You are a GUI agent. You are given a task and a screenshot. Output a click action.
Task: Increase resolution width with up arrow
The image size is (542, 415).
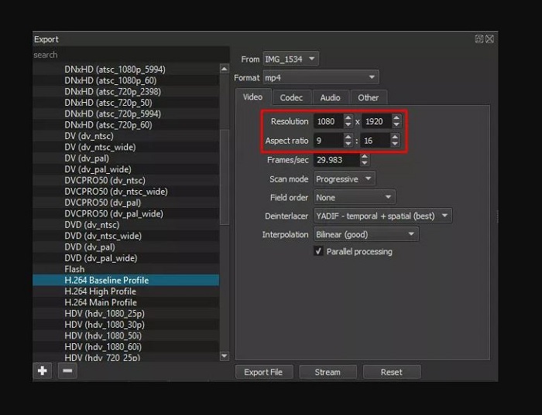(x=348, y=117)
